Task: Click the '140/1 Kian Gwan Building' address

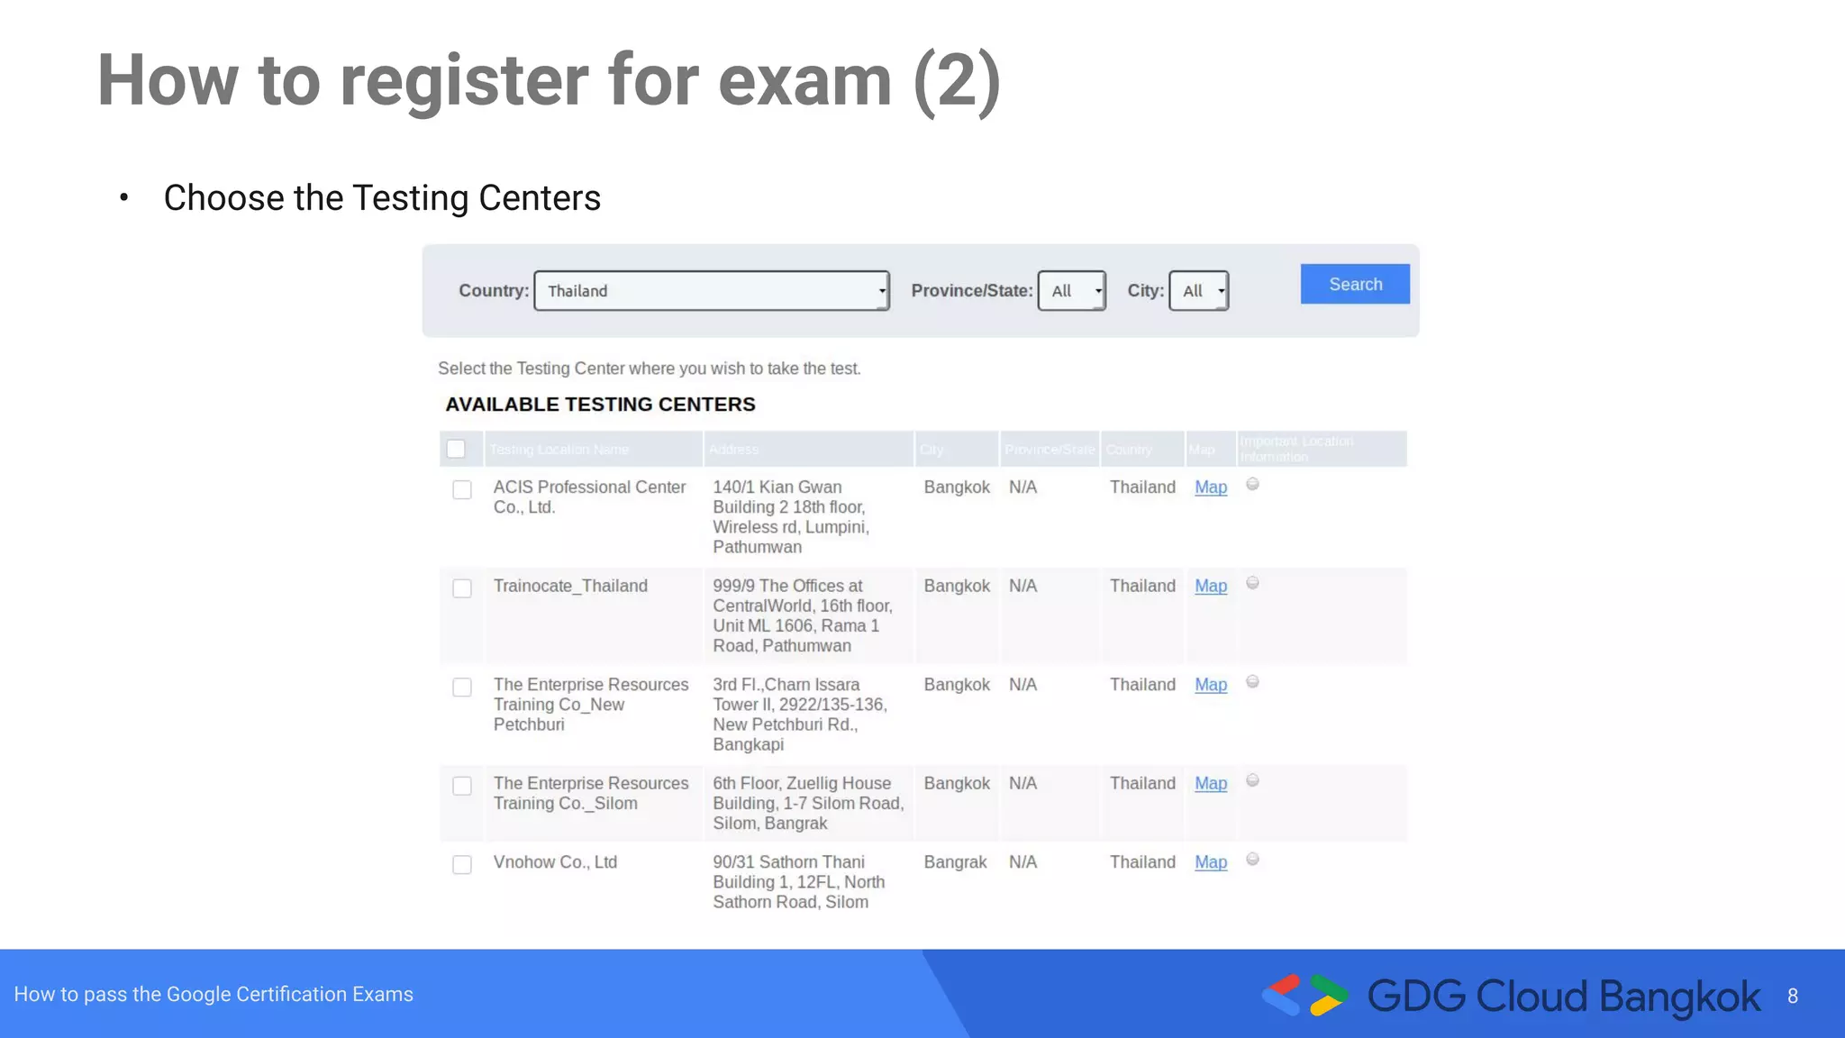Action: (x=791, y=517)
